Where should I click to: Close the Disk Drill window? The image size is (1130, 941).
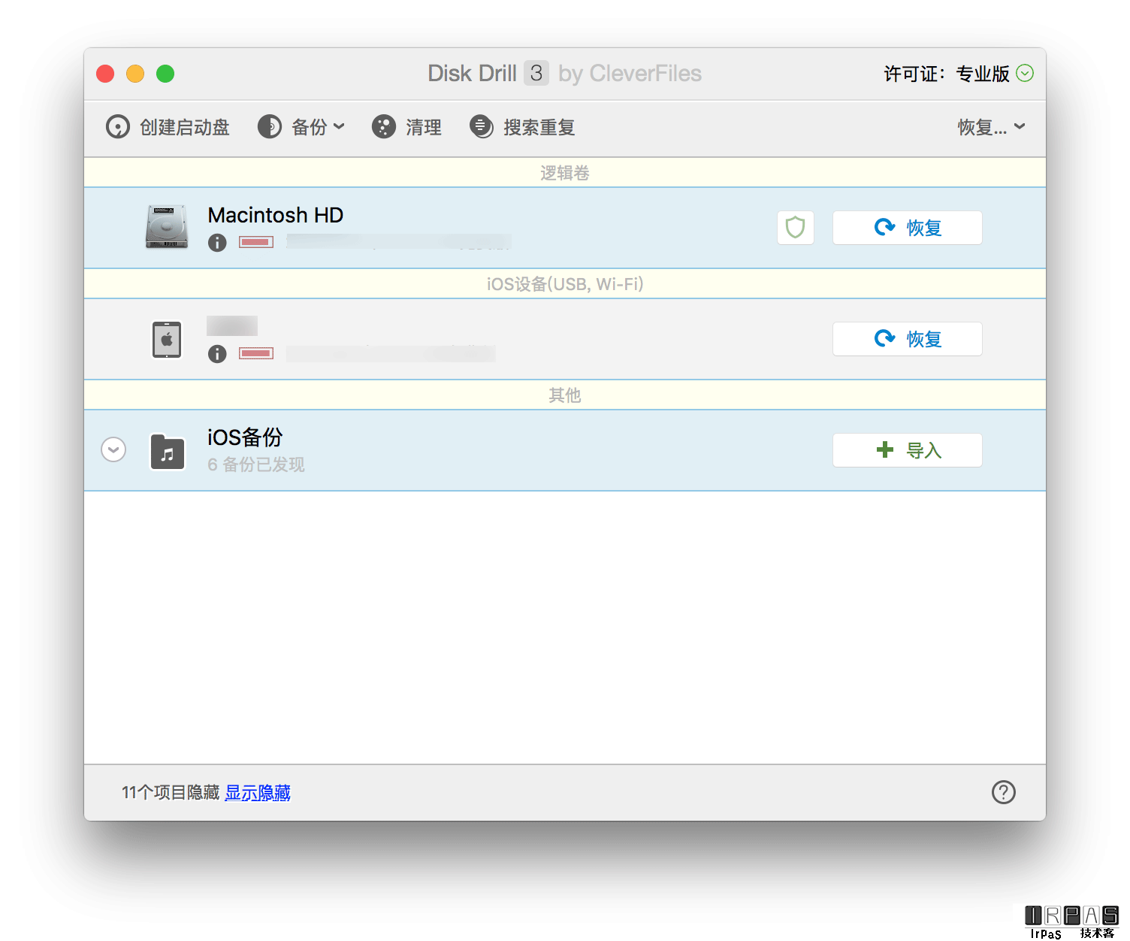point(105,74)
